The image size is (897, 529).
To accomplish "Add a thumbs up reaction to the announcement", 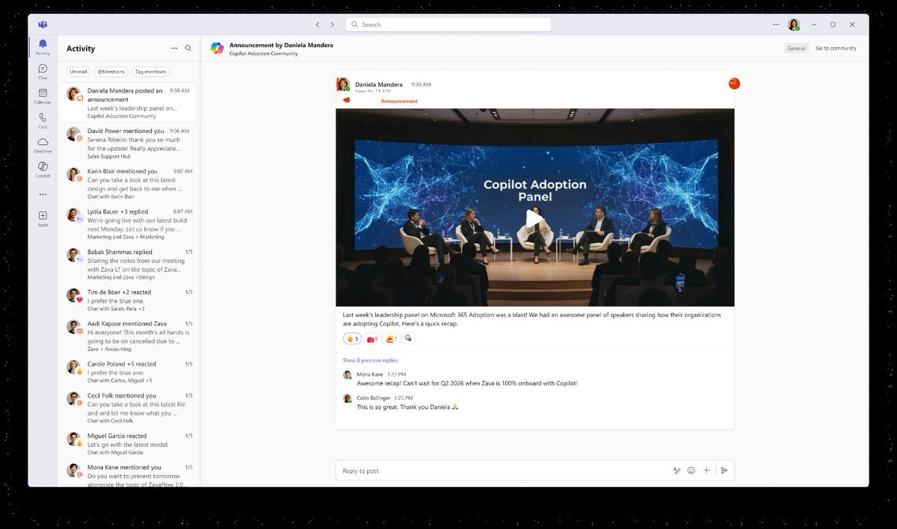I will (351, 338).
